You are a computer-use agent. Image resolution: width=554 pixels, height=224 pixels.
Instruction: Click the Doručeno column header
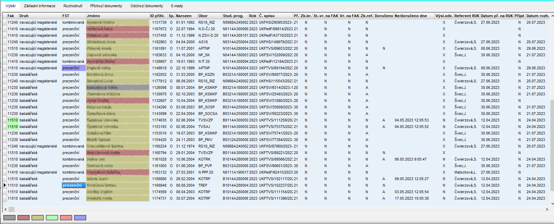coord(383,16)
